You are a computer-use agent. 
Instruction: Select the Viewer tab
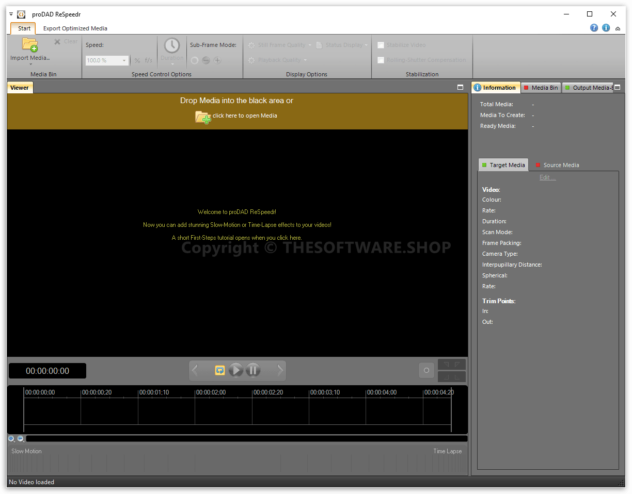point(20,88)
